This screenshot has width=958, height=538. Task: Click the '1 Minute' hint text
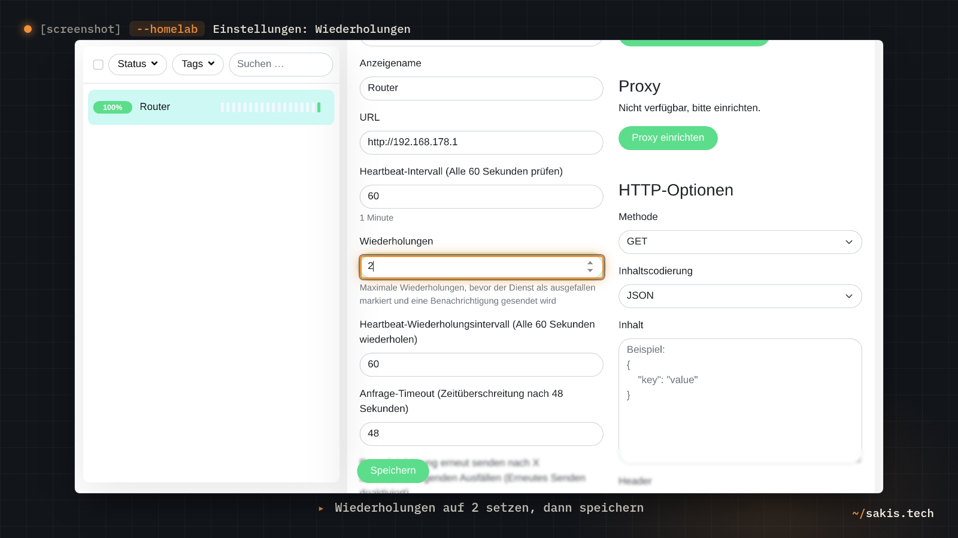pyautogui.click(x=377, y=218)
